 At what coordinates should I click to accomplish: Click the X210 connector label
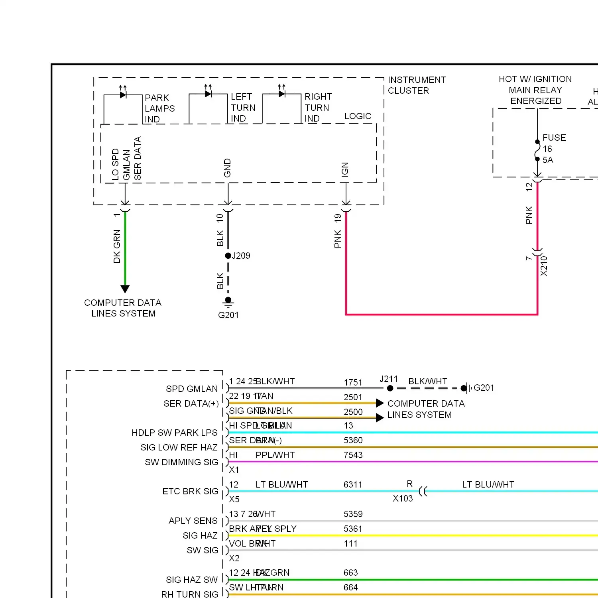[x=544, y=266]
